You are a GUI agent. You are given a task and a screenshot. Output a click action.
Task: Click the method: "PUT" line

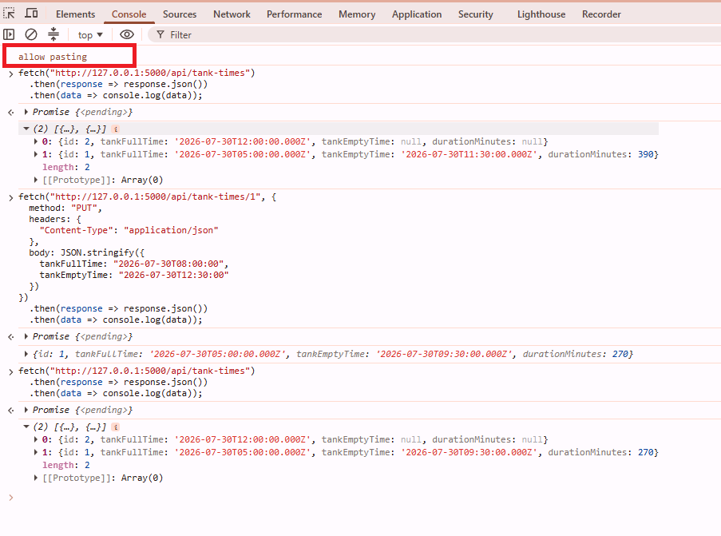click(x=65, y=208)
